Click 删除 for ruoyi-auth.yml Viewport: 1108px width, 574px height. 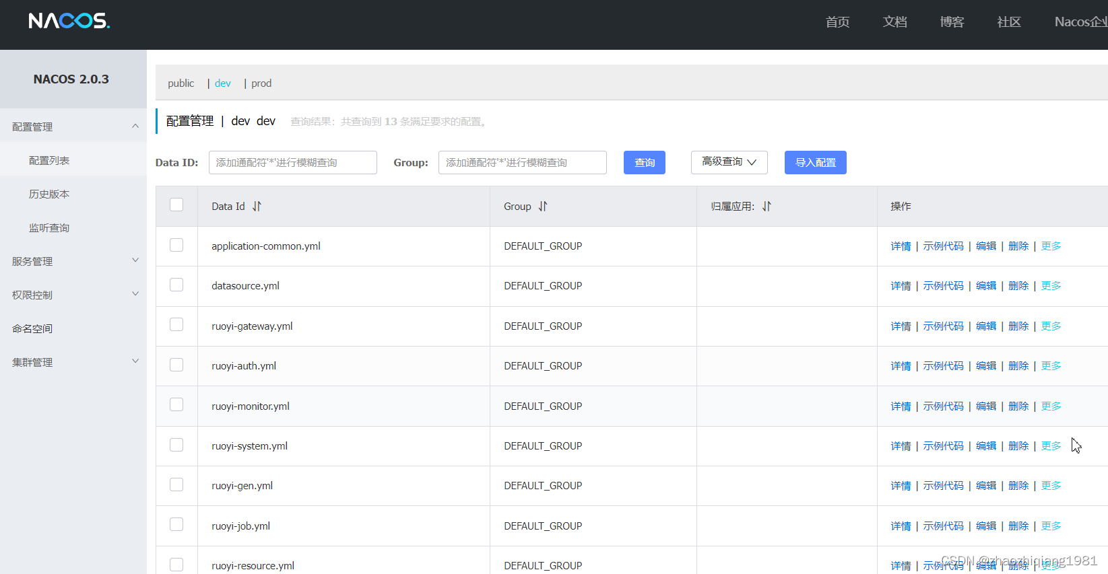[1018, 366]
